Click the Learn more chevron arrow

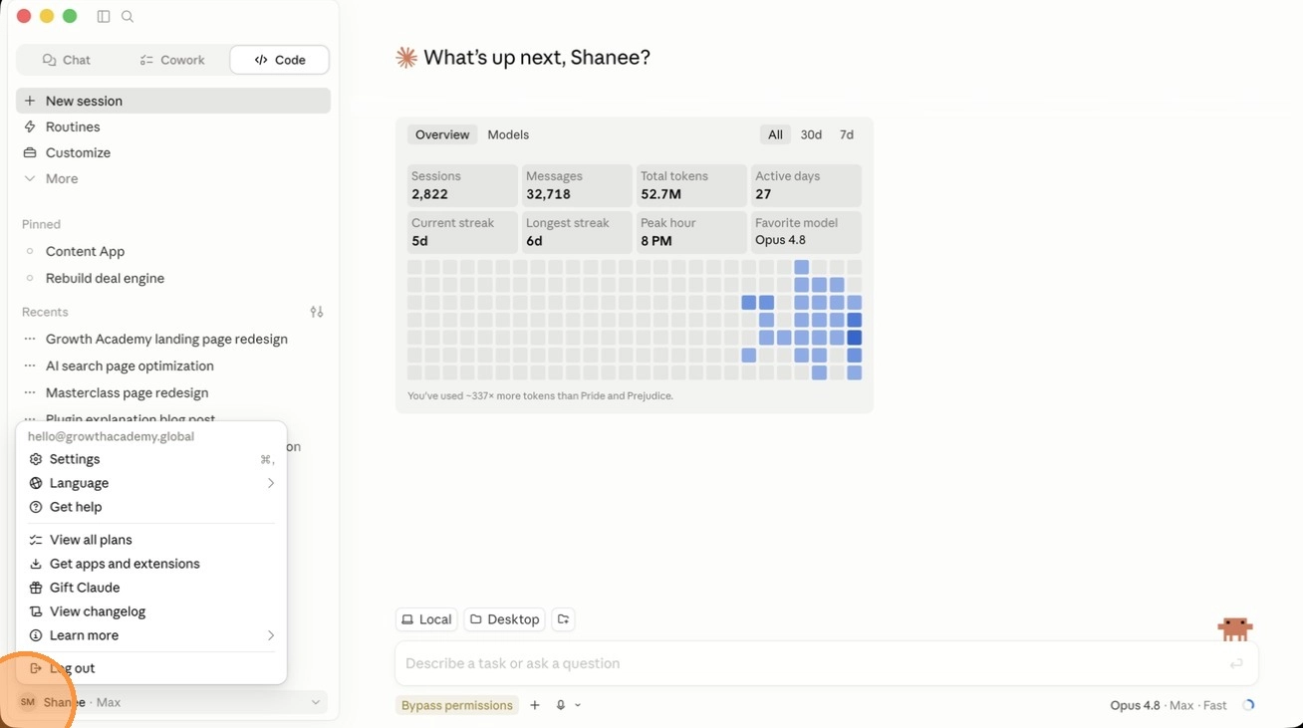click(x=270, y=635)
